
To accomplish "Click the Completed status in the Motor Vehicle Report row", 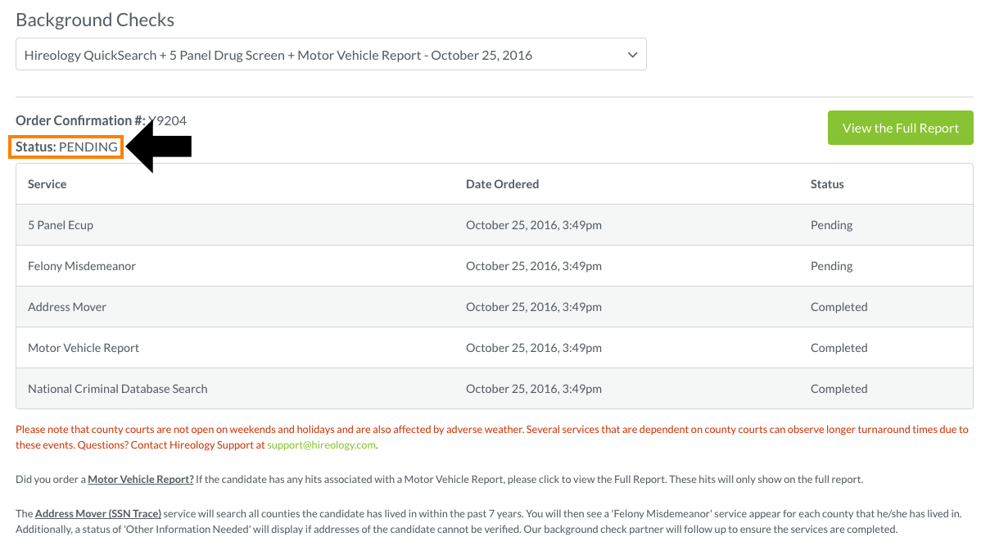I will [839, 348].
